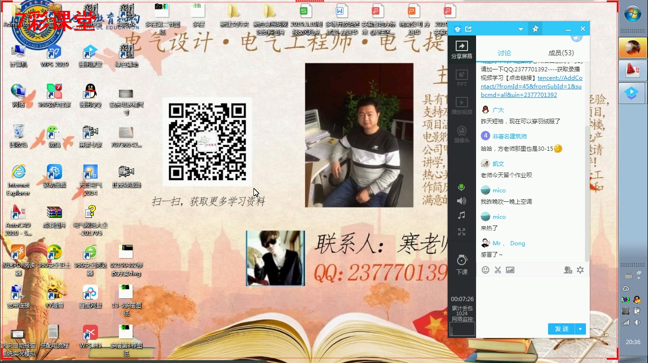Click the taskbar clock showing 20:36
Screen dimensions: 648x363
[633, 342]
